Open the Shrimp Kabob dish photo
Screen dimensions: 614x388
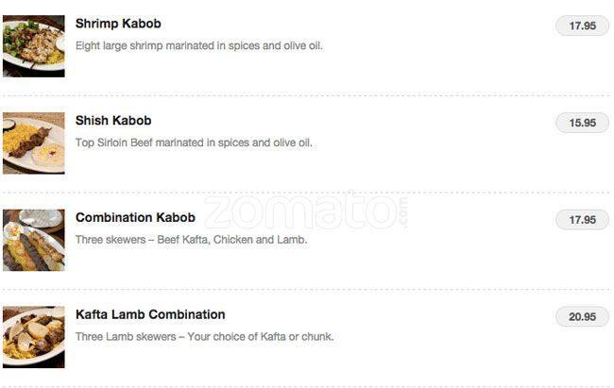[33, 45]
